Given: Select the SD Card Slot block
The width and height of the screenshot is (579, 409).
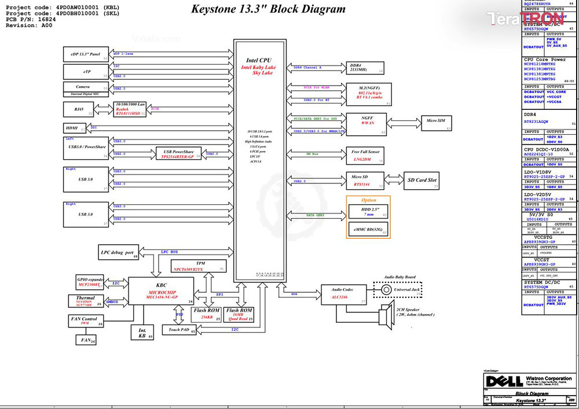Looking at the screenshot, I should 422,180.
